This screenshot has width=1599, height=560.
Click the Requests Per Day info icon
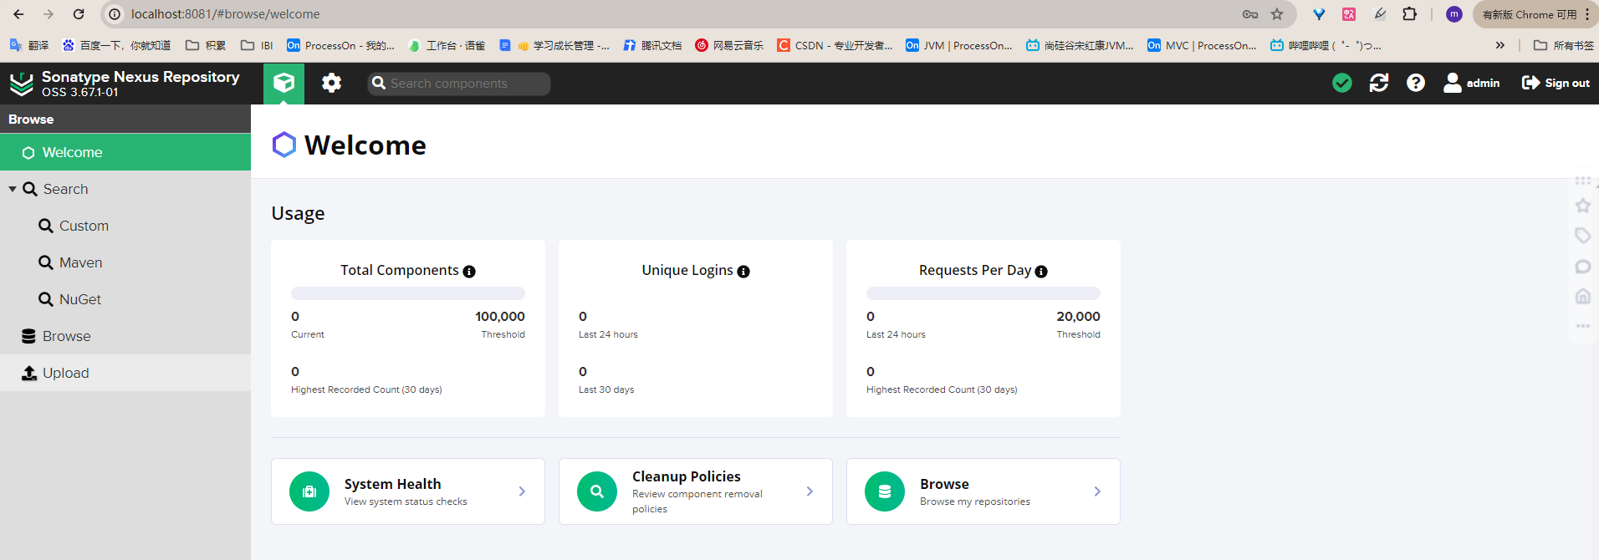tap(1041, 272)
